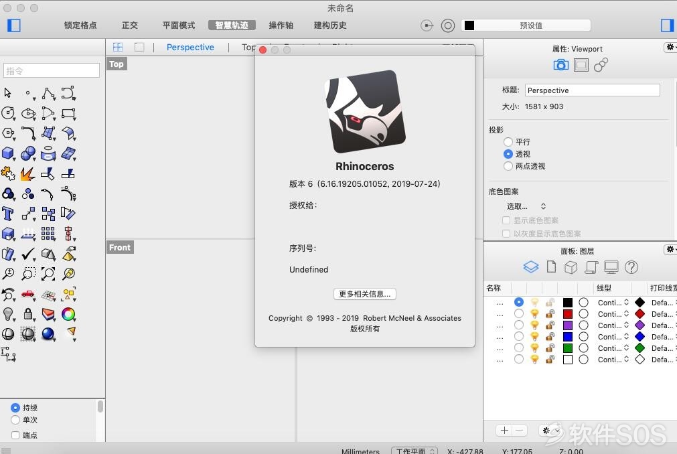The height and width of the screenshot is (454, 677).
Task: Select the Zoom window dotted-rectangle tool
Action: pos(29,274)
